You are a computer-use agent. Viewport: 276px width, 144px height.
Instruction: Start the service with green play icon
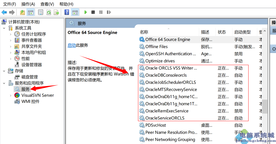[86, 12]
